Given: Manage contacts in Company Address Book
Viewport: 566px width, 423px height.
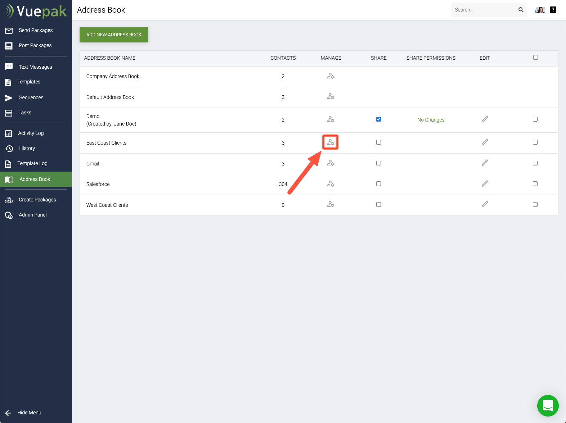Looking at the screenshot, I should pyautogui.click(x=331, y=76).
